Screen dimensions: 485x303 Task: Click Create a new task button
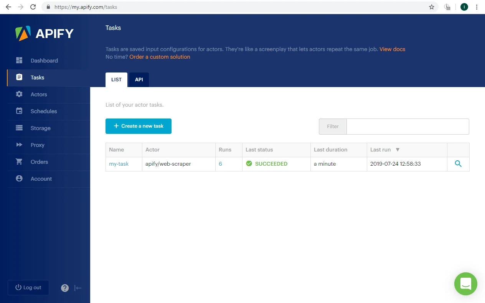[x=139, y=126]
